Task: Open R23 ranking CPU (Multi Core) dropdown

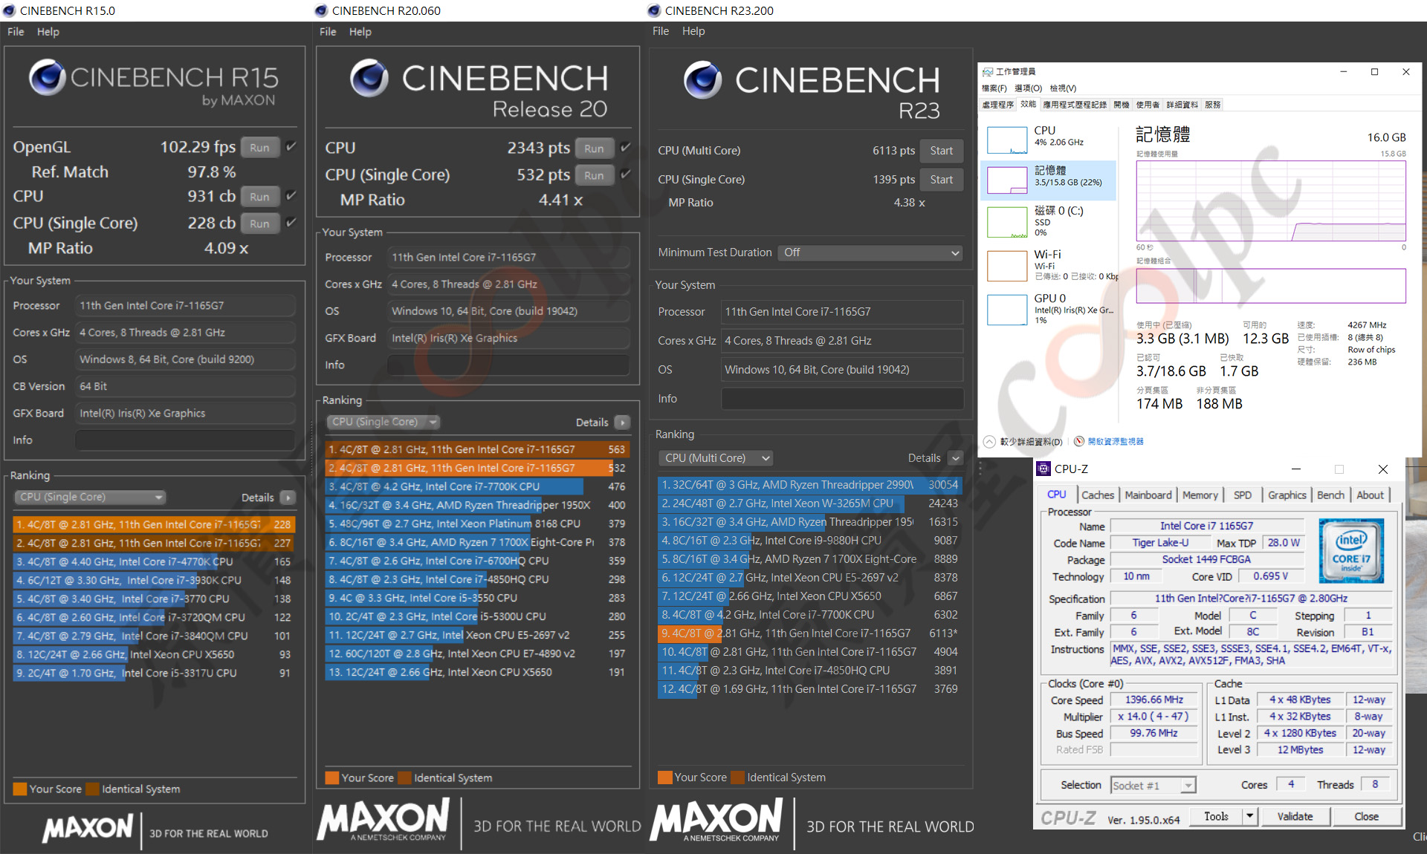Action: (716, 458)
